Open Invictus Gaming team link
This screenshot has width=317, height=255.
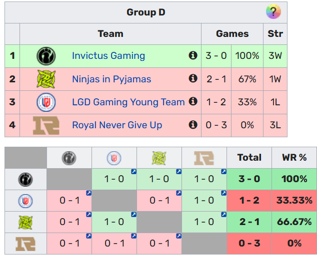108,56
